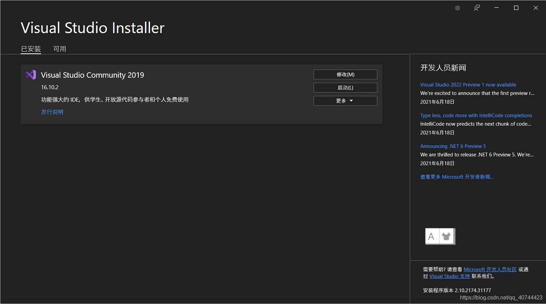Switch to the 可用 tab
546x304 pixels.
point(60,49)
